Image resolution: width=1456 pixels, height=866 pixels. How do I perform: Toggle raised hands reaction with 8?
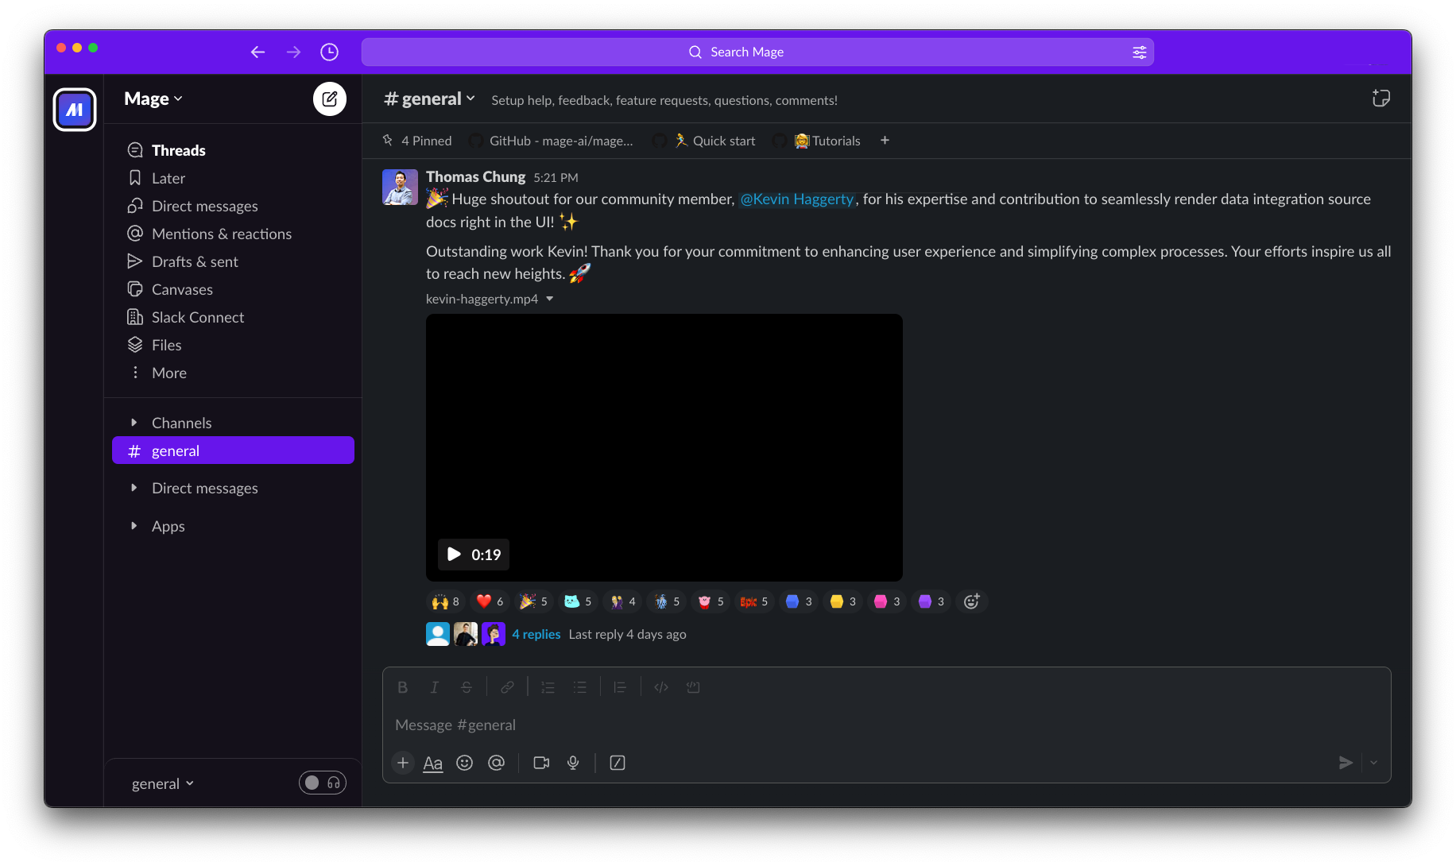coord(446,601)
